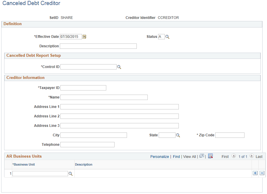Click Find in the AR Business Units header
Viewport: 267px width, 194px height.
point(176,156)
